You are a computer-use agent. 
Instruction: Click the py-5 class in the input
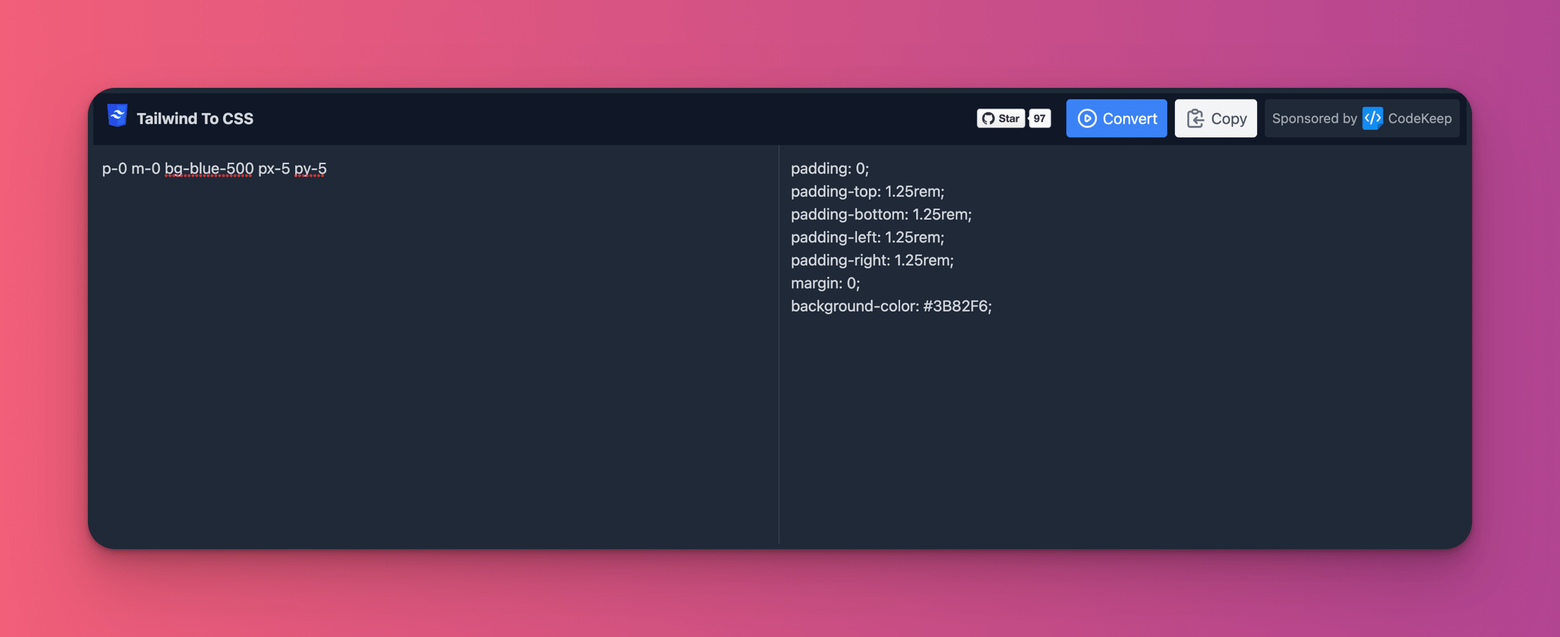310,169
